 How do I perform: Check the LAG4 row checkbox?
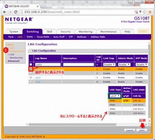31,82
